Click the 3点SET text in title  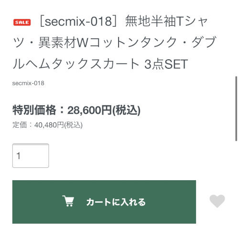coord(166,64)
